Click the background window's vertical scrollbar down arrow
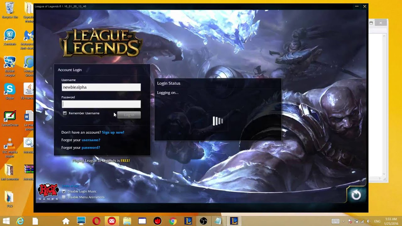Viewport: 402px width, 226px height. tap(384, 174)
